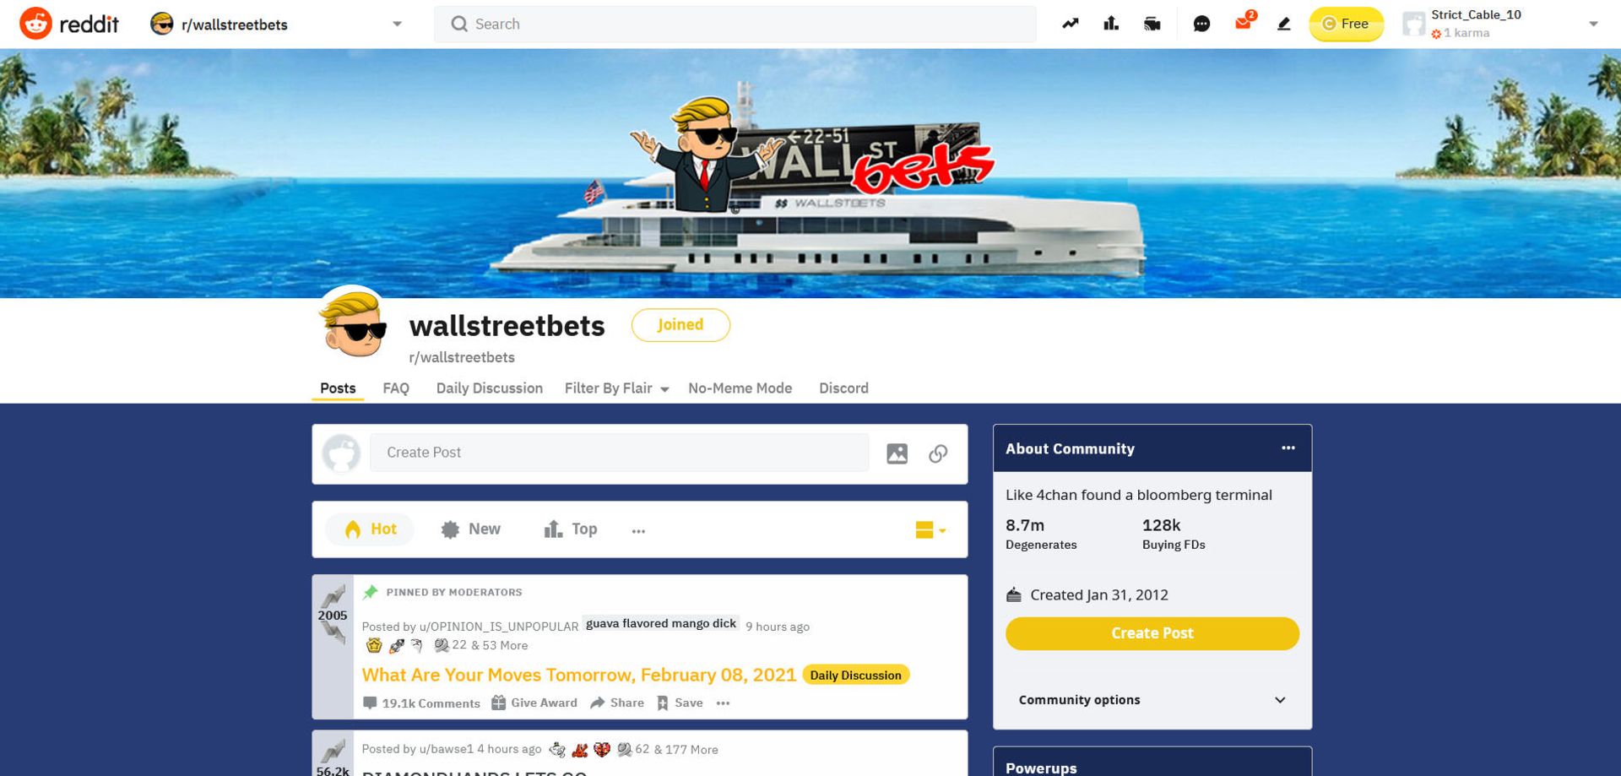Viewport: 1621px width, 776px height.
Task: Click the yellow Create Post sidebar button
Action: (x=1152, y=633)
